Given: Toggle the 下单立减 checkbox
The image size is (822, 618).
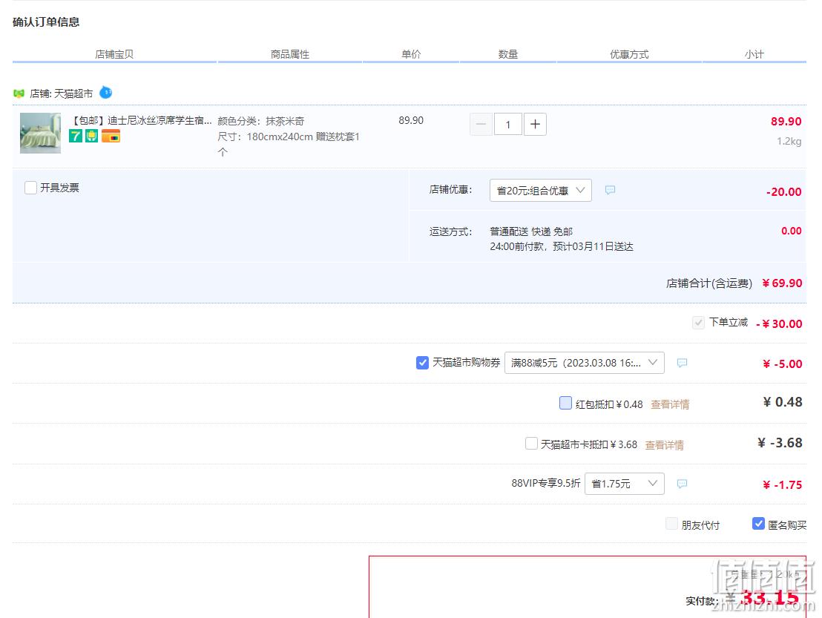Looking at the screenshot, I should (698, 323).
